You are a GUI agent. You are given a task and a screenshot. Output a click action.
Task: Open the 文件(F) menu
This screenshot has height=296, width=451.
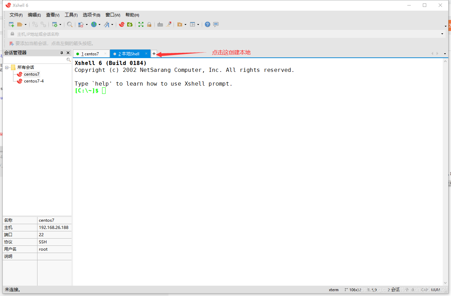point(16,15)
